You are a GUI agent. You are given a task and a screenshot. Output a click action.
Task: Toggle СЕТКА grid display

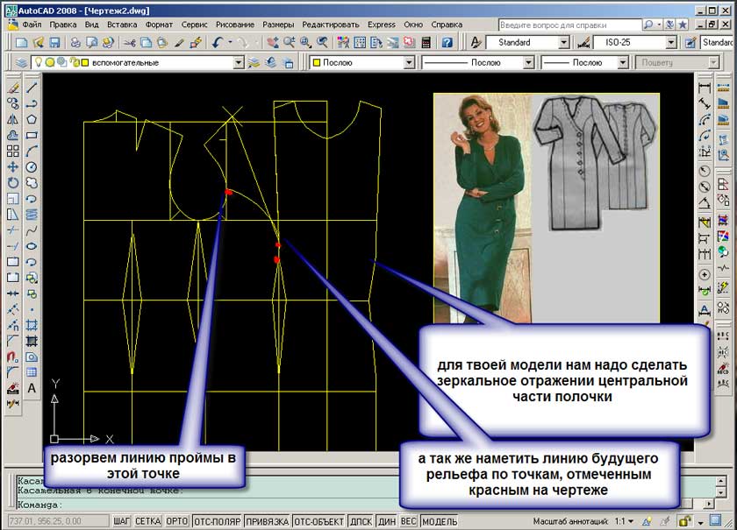(x=147, y=521)
